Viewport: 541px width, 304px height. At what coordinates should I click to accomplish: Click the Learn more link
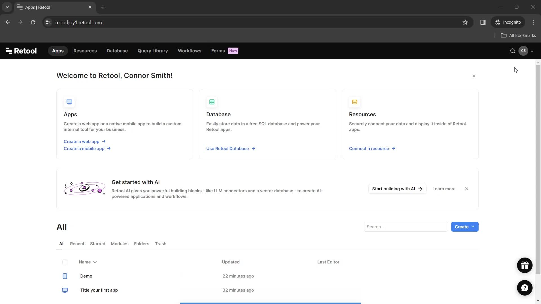pyautogui.click(x=444, y=189)
